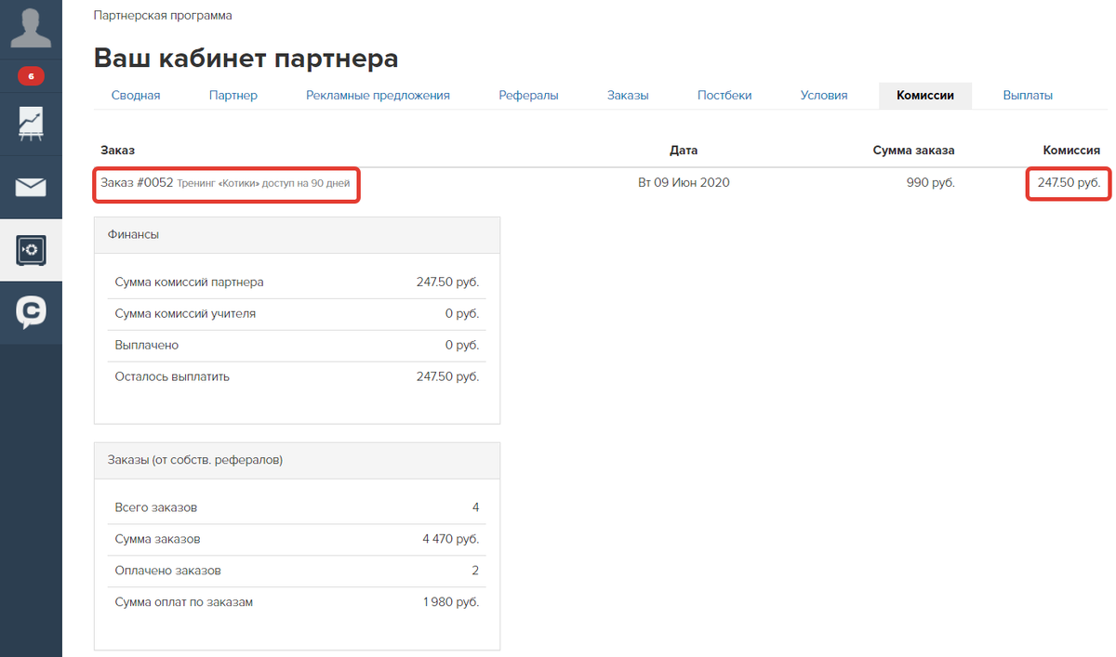The width and height of the screenshot is (1116, 657).
Task: Click the Партнерская программа breadcrumb link
Action: (x=163, y=16)
